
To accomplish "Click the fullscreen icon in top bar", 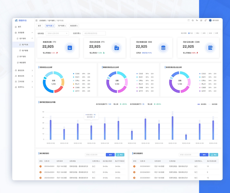I will pyautogui.click(x=188, y=20).
